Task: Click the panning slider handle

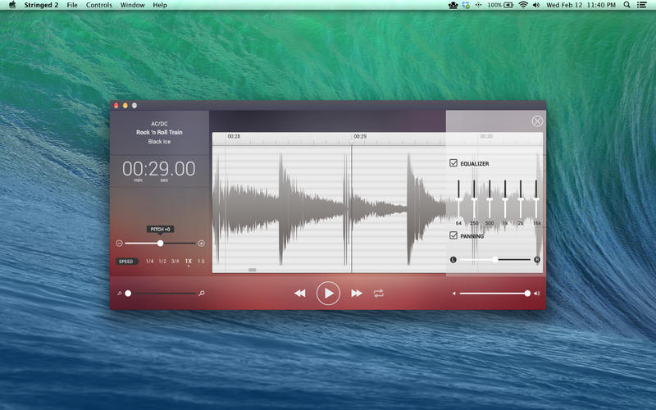Action: coord(495,260)
